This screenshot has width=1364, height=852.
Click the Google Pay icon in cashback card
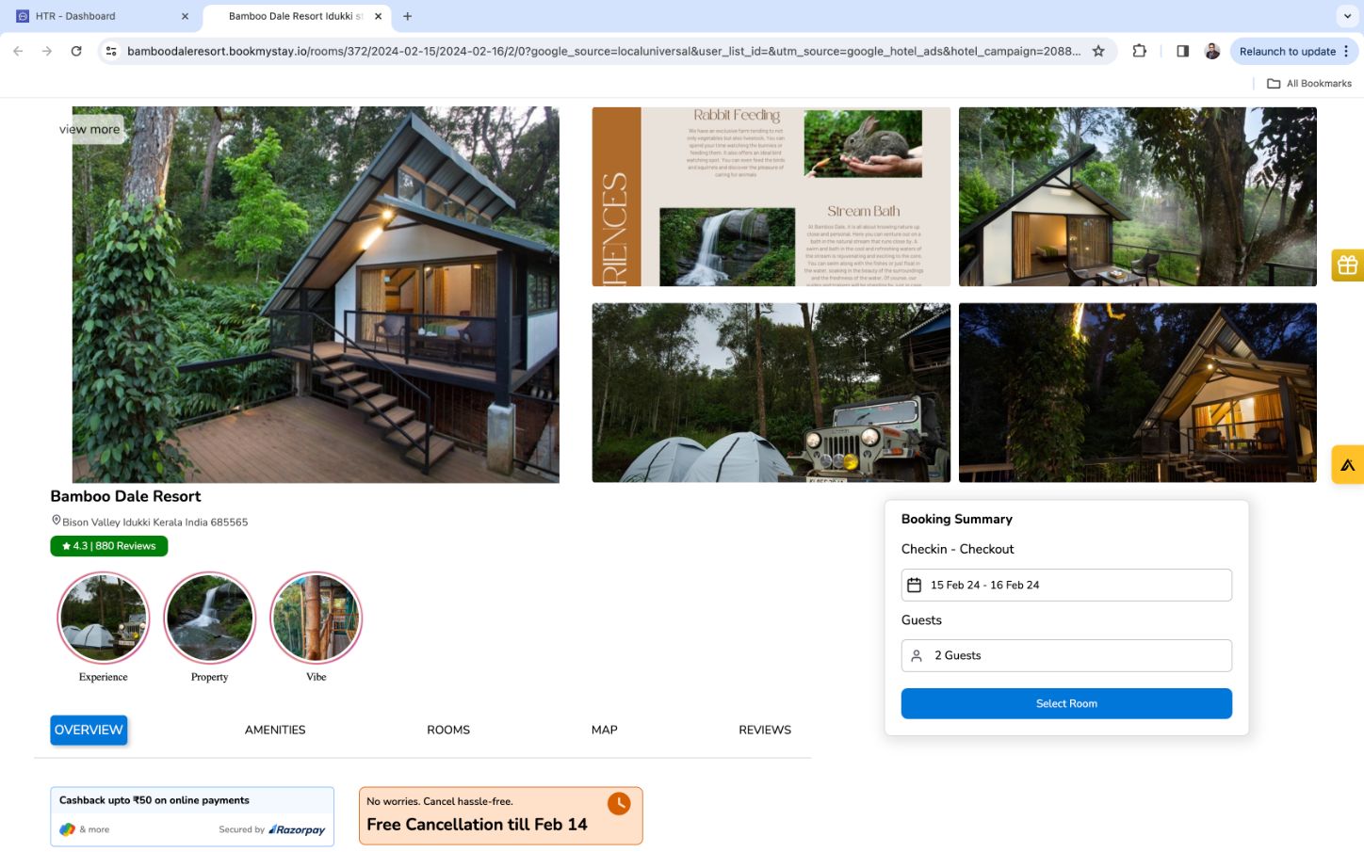67,829
